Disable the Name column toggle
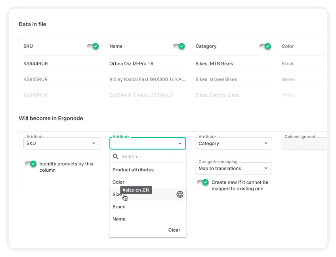The width and height of the screenshot is (336, 257). (x=179, y=46)
